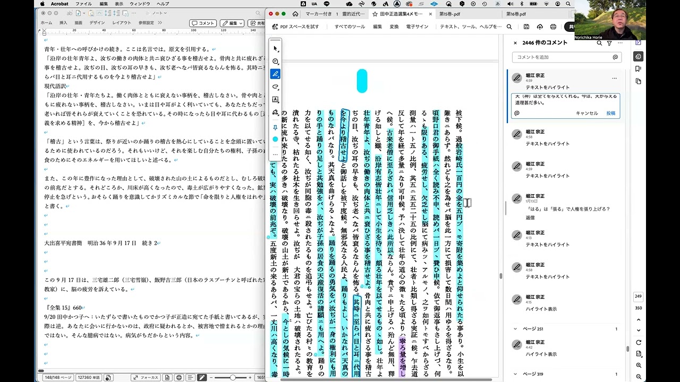Open the ファイル menu in the menu bar
The height and width of the screenshot is (382, 680).
83,4
